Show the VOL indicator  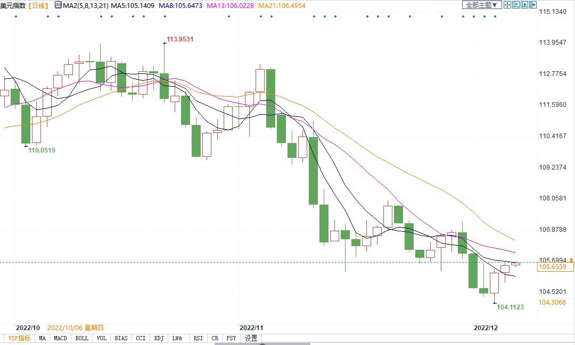(101, 338)
